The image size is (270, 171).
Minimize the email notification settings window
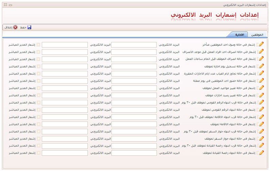pyautogui.click(x=11, y=5)
